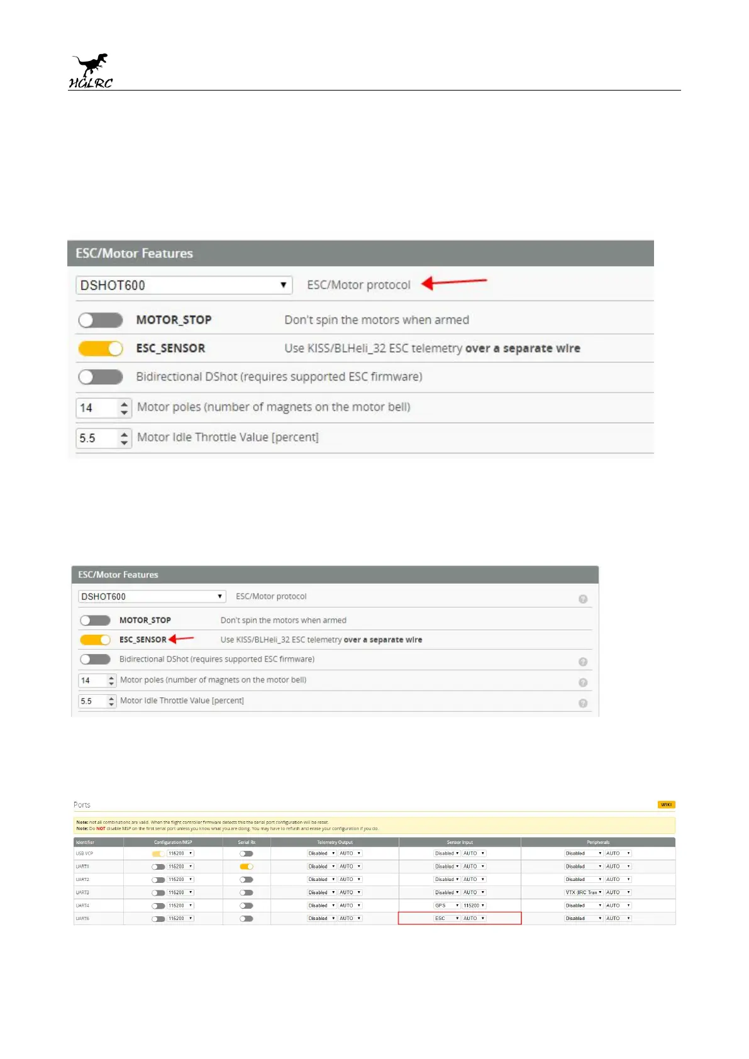
Task: Turn off Serial Rx for UART1
Action: (247, 867)
